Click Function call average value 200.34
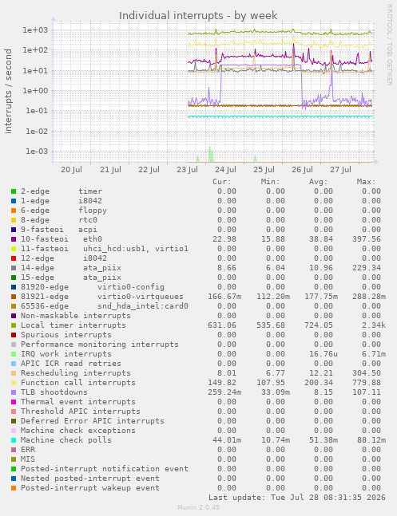Image resolution: width=397 pixels, height=516 pixels. (x=319, y=382)
